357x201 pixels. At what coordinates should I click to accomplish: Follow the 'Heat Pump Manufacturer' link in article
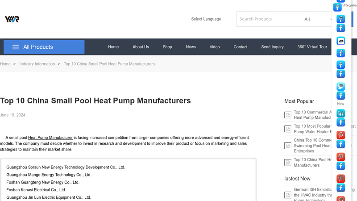tap(50, 138)
